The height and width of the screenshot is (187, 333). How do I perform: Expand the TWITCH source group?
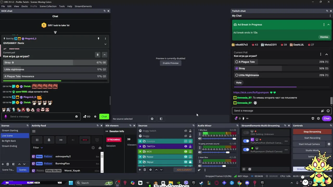(x=140, y=146)
